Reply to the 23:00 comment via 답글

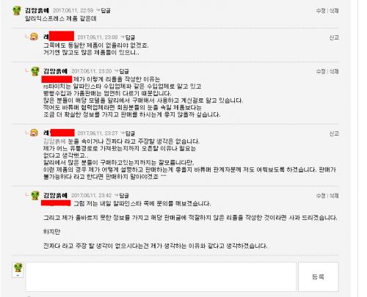pos(130,37)
